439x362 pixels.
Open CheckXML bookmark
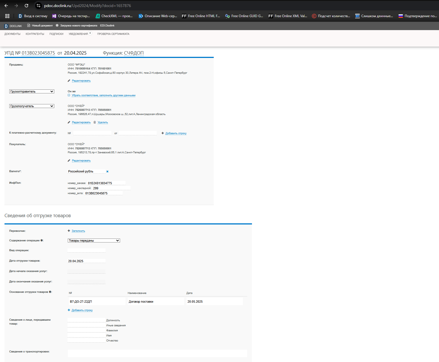pyautogui.click(x=114, y=16)
